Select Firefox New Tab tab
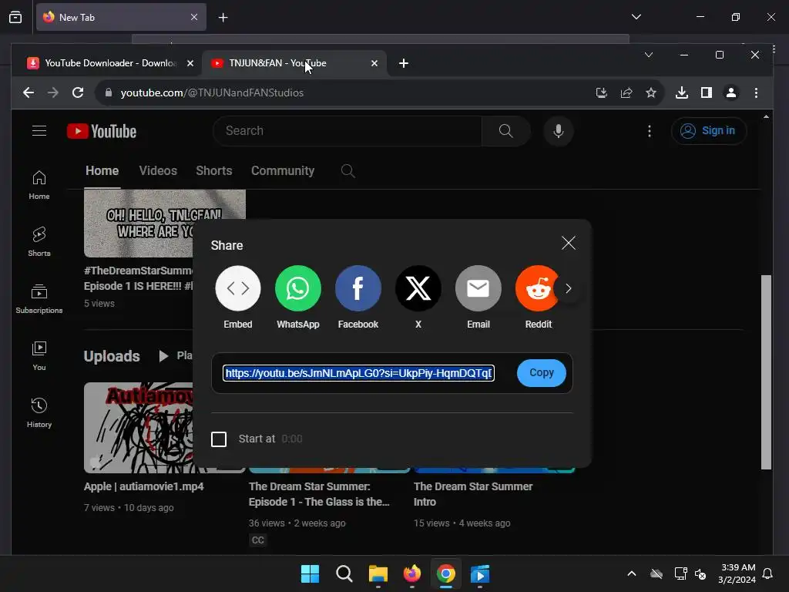The width and height of the screenshot is (789, 592). click(121, 17)
